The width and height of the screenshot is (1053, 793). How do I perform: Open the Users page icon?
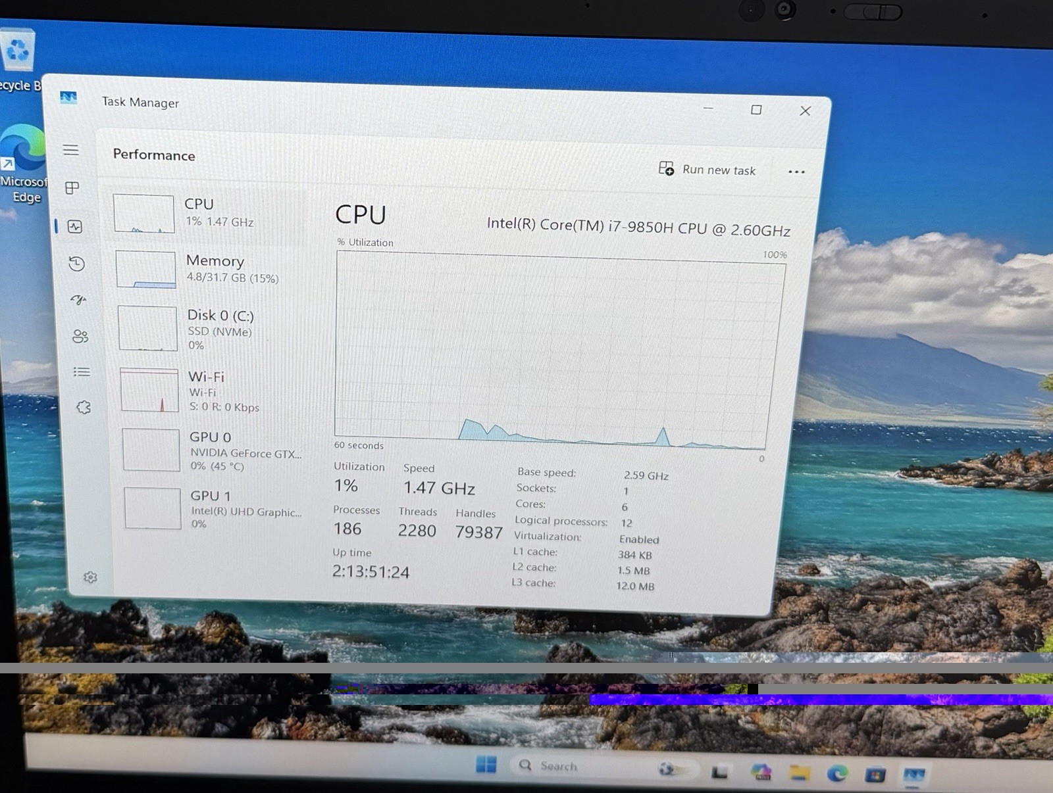[80, 336]
